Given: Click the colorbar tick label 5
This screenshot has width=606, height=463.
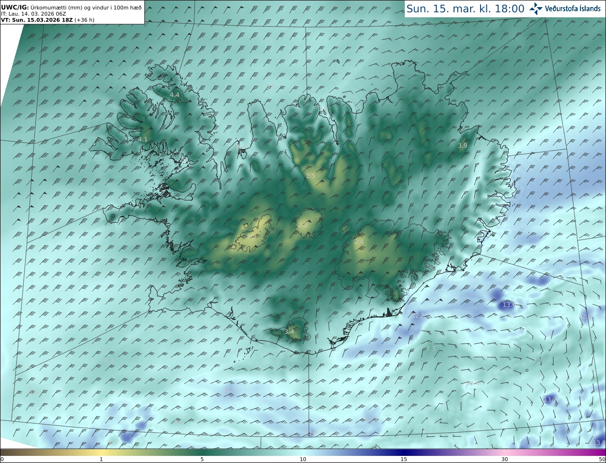Looking at the screenshot, I should point(202,459).
